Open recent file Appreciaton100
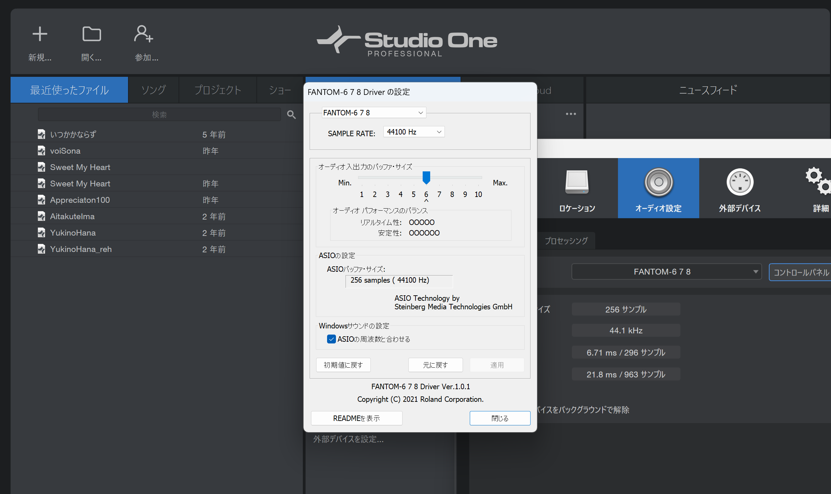 click(x=157, y=200)
